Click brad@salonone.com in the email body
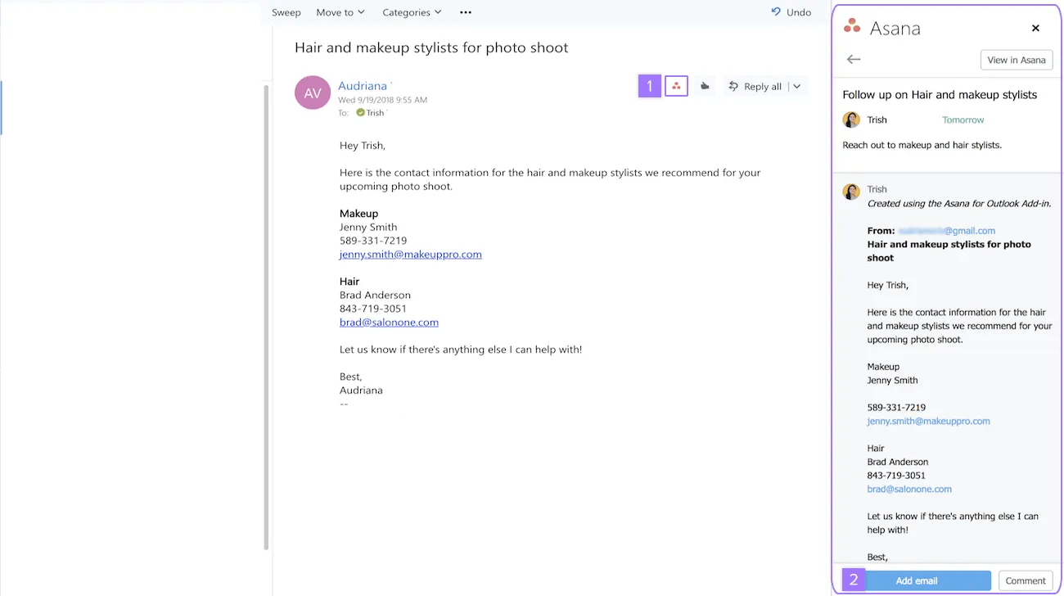This screenshot has height=596, width=1064. coord(389,322)
